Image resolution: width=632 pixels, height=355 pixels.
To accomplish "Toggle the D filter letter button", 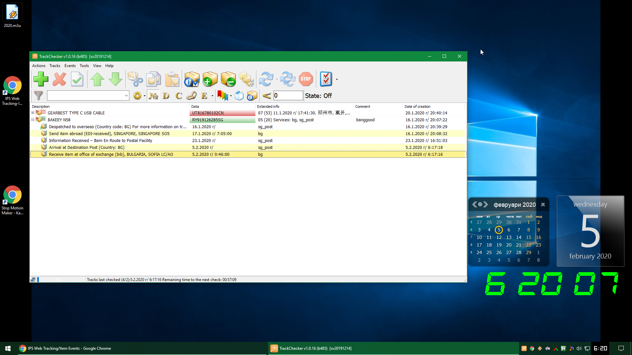I will [166, 96].
